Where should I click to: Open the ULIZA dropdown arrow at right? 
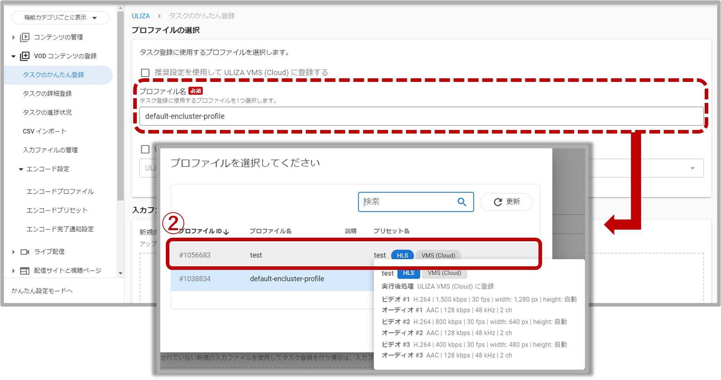click(692, 168)
